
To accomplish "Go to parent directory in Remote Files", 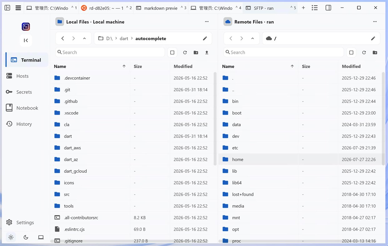I will click(252, 38).
